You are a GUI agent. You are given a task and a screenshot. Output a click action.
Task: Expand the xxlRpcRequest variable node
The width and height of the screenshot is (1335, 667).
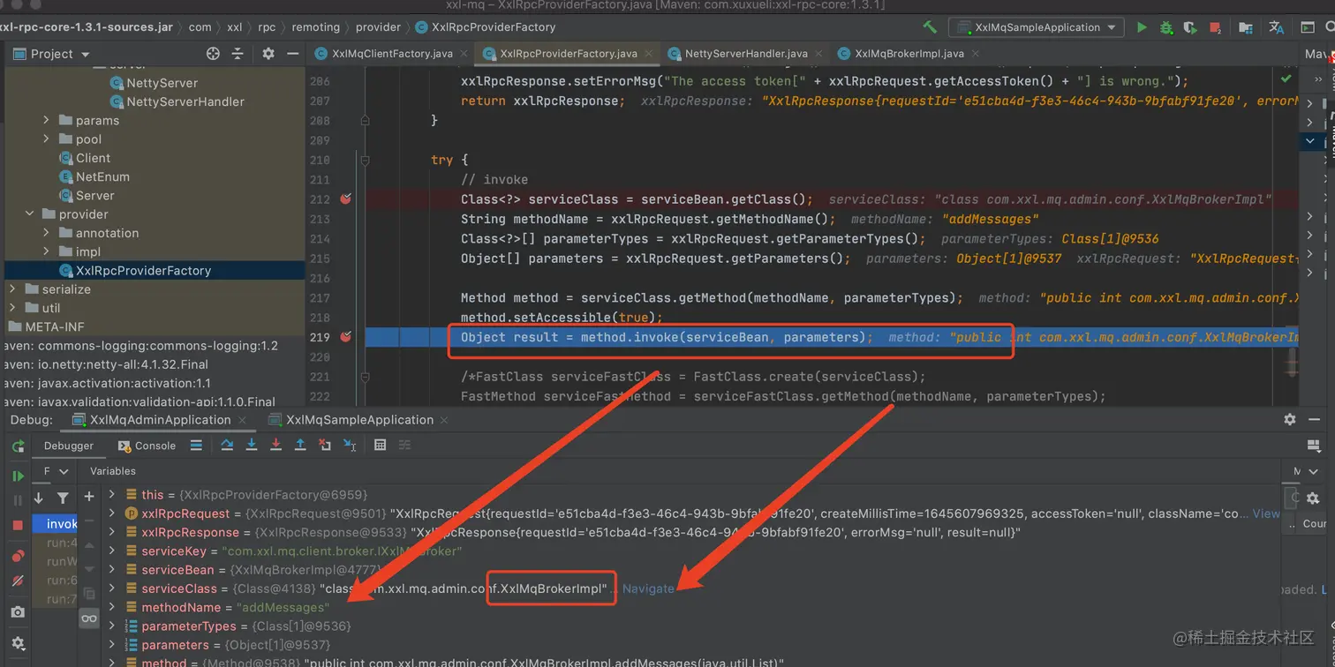click(112, 513)
